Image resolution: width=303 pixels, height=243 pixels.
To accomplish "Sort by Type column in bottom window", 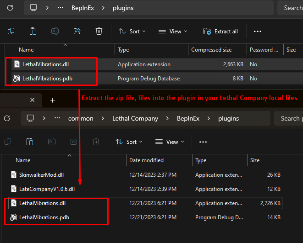I will coord(201,160).
